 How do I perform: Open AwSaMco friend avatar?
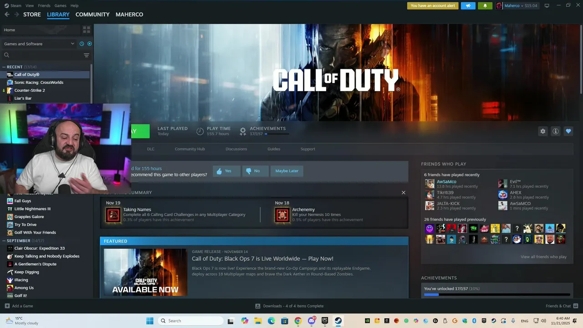tap(430, 184)
